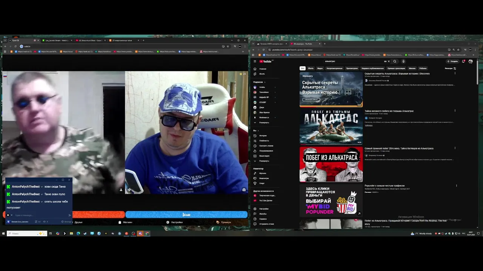The image size is (483, 271).
Task: Select the Shorts filter chip
Action: (311, 69)
